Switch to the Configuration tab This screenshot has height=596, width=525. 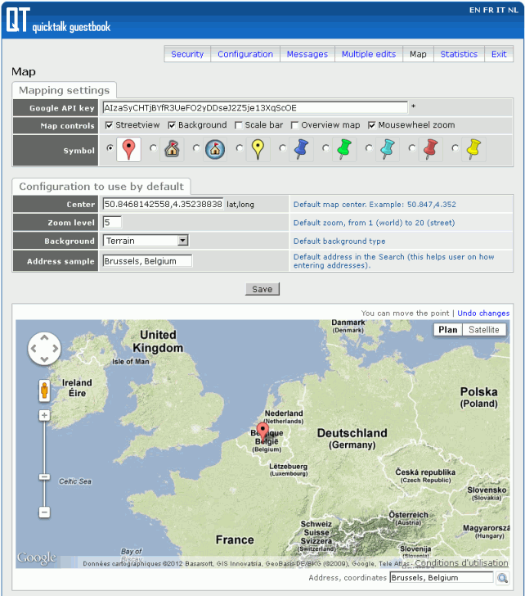coord(245,54)
